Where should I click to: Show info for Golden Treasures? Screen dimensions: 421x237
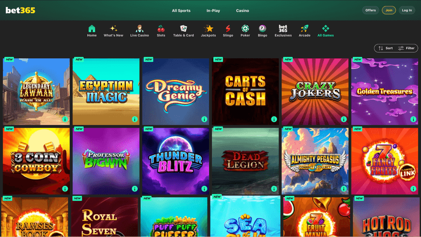coord(413,119)
